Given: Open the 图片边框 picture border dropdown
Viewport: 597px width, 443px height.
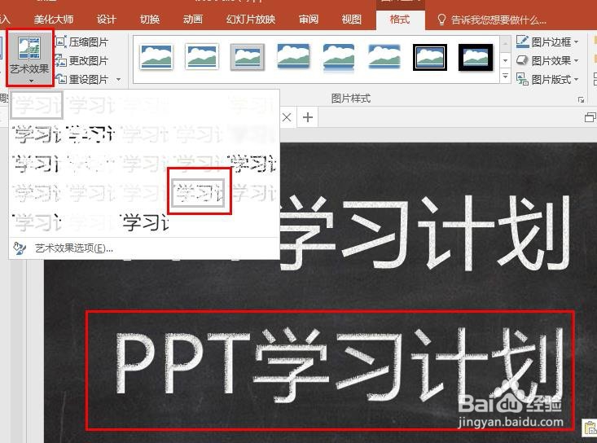Looking at the screenshot, I should point(547,42).
